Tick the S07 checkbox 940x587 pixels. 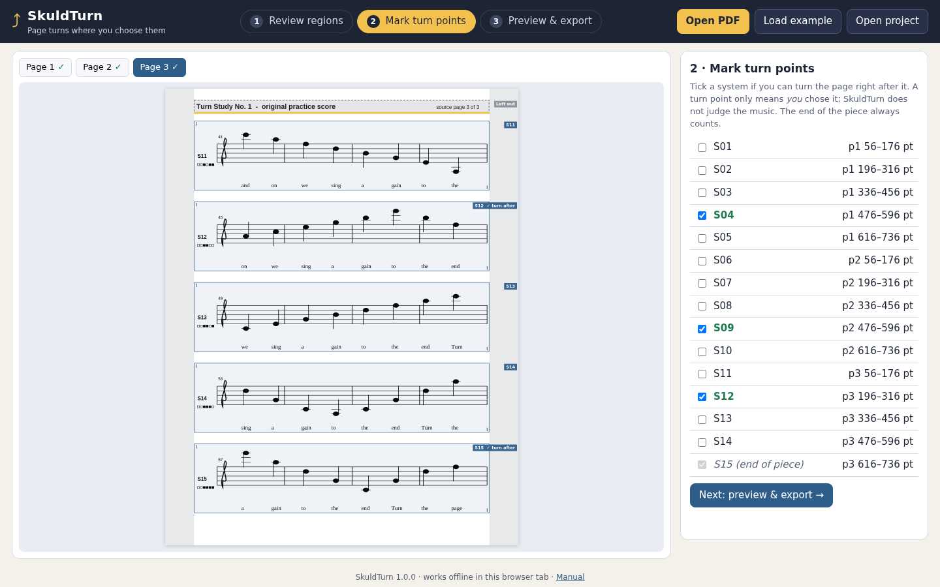[702, 284]
